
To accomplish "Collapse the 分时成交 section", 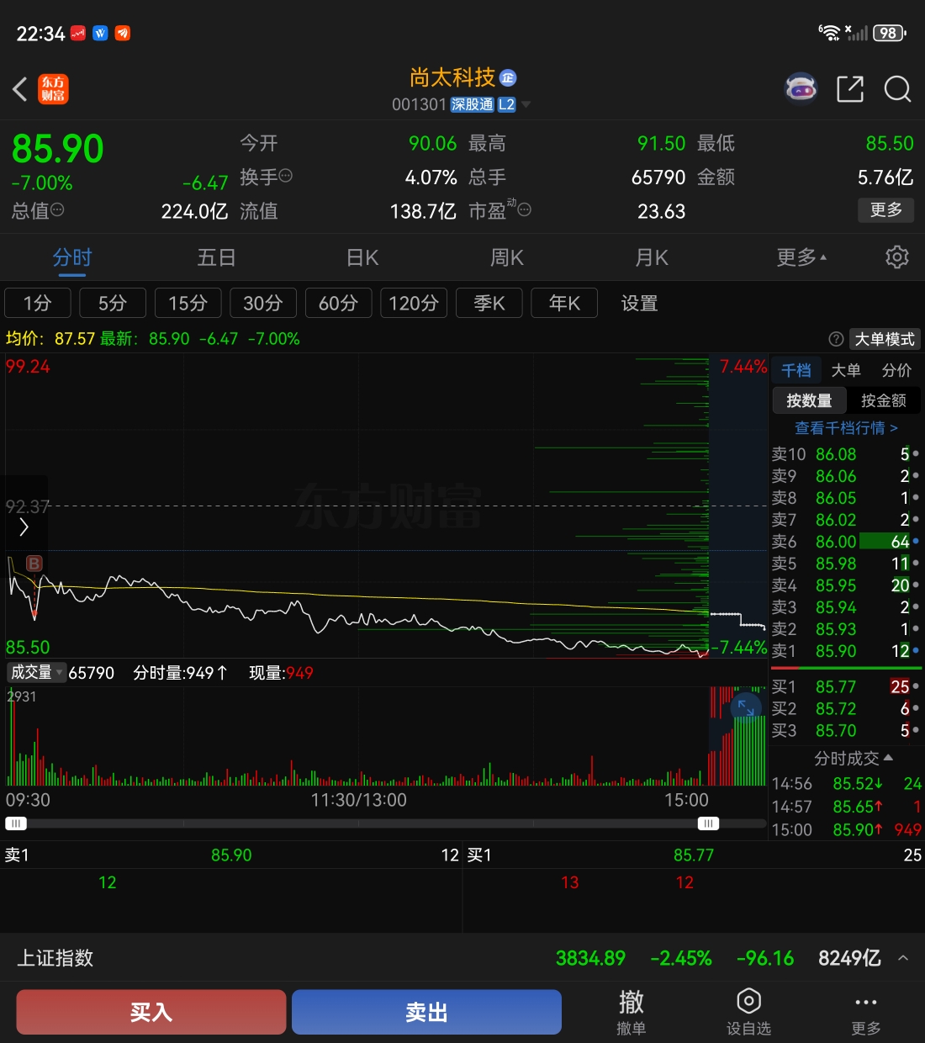I will click(x=854, y=758).
